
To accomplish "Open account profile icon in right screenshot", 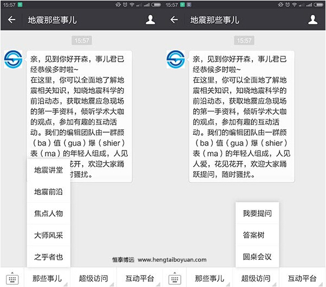I will 314,20.
